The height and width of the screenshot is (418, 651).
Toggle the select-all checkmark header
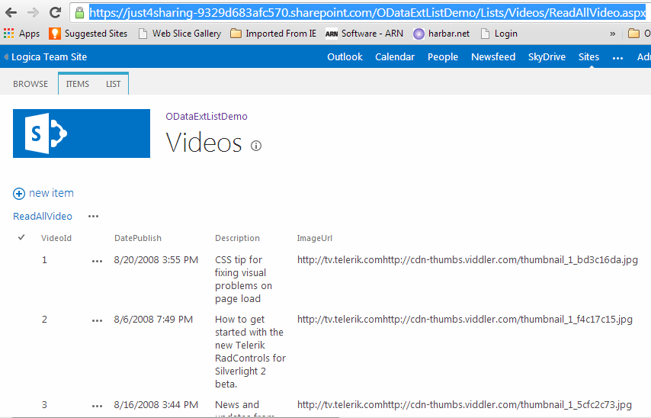pos(21,237)
